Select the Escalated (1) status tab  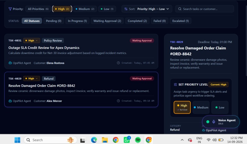[x=180, y=21]
